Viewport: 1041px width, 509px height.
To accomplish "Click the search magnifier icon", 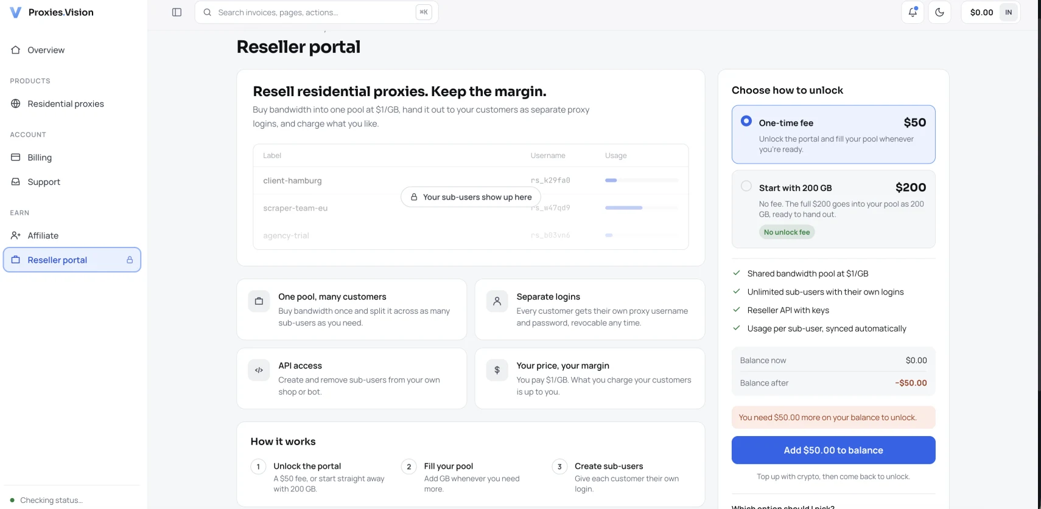I will click(x=208, y=12).
